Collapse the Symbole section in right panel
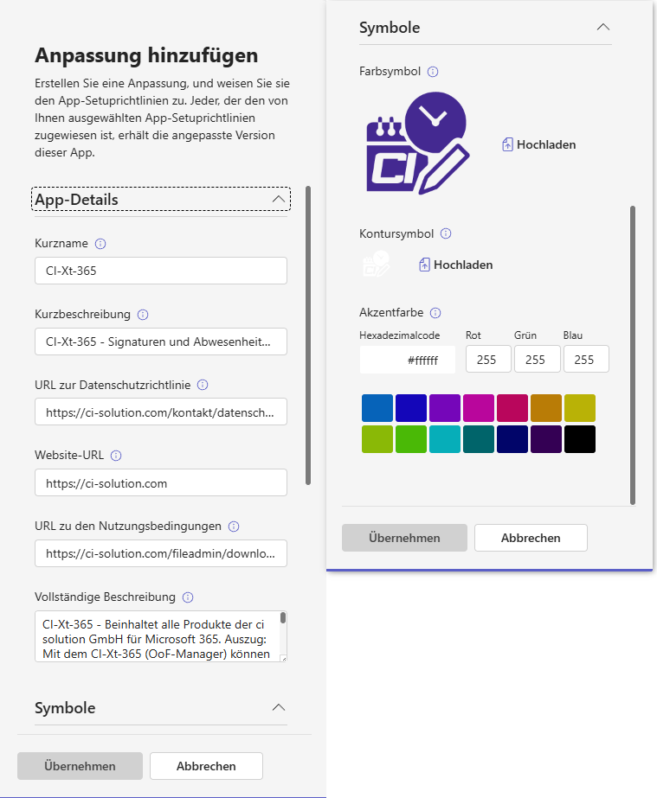 tap(603, 27)
